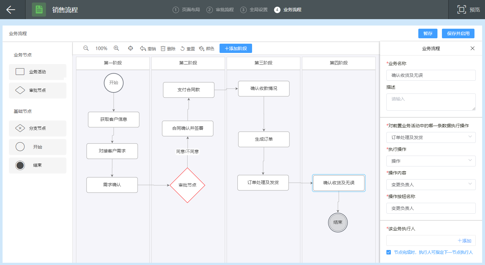Close the 业务流程 properties panel
The image size is (485, 265).
(472, 48)
